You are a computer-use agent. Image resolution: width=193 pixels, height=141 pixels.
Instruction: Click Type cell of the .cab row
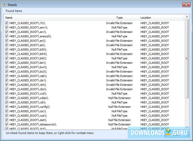tap(119, 76)
